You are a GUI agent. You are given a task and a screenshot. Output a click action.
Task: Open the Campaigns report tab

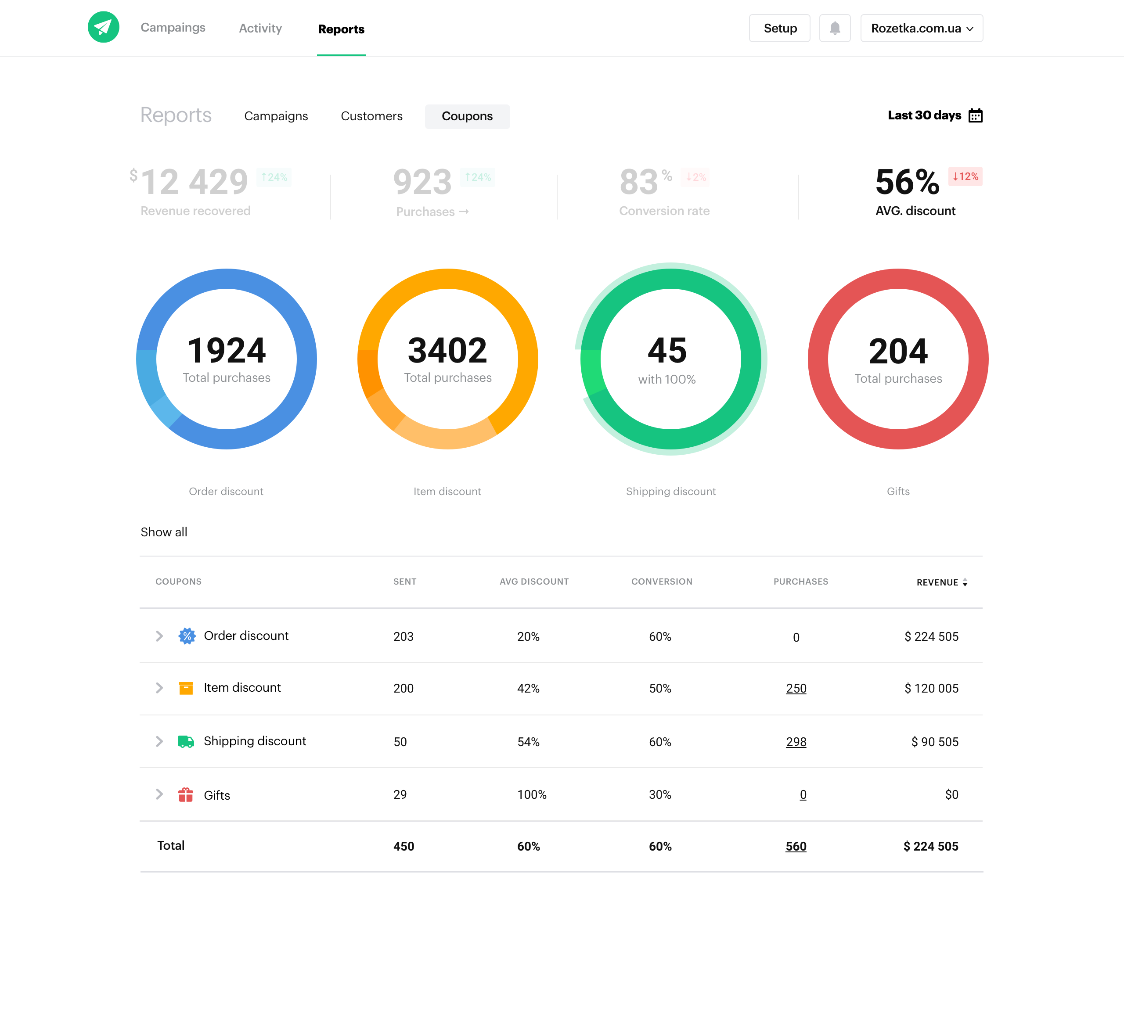click(276, 116)
